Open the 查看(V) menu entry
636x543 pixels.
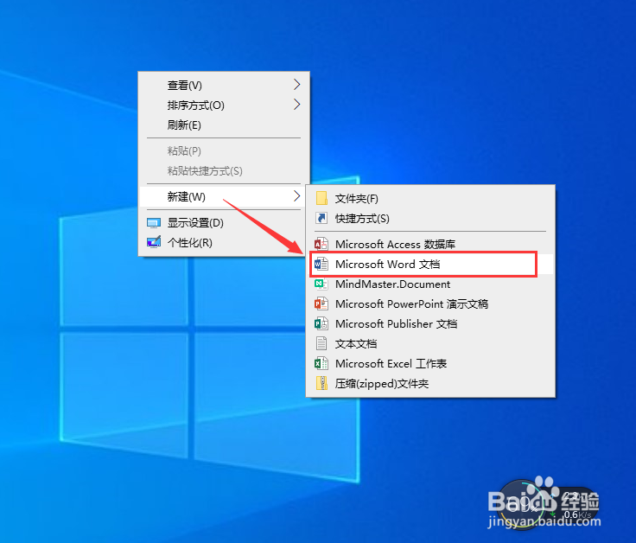point(224,86)
